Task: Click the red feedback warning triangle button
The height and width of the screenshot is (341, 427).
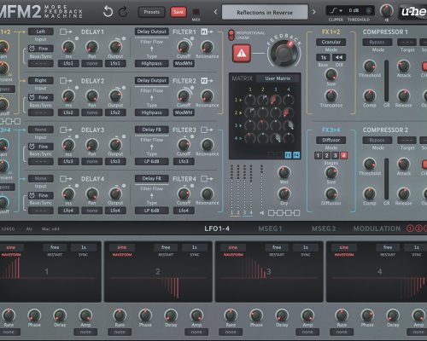Action: (242, 53)
